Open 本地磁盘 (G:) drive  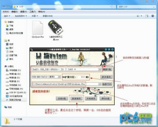(13, 85)
